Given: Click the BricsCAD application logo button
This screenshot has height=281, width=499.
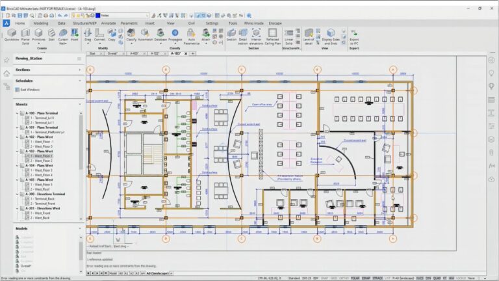Looking at the screenshot, I should point(6,23).
